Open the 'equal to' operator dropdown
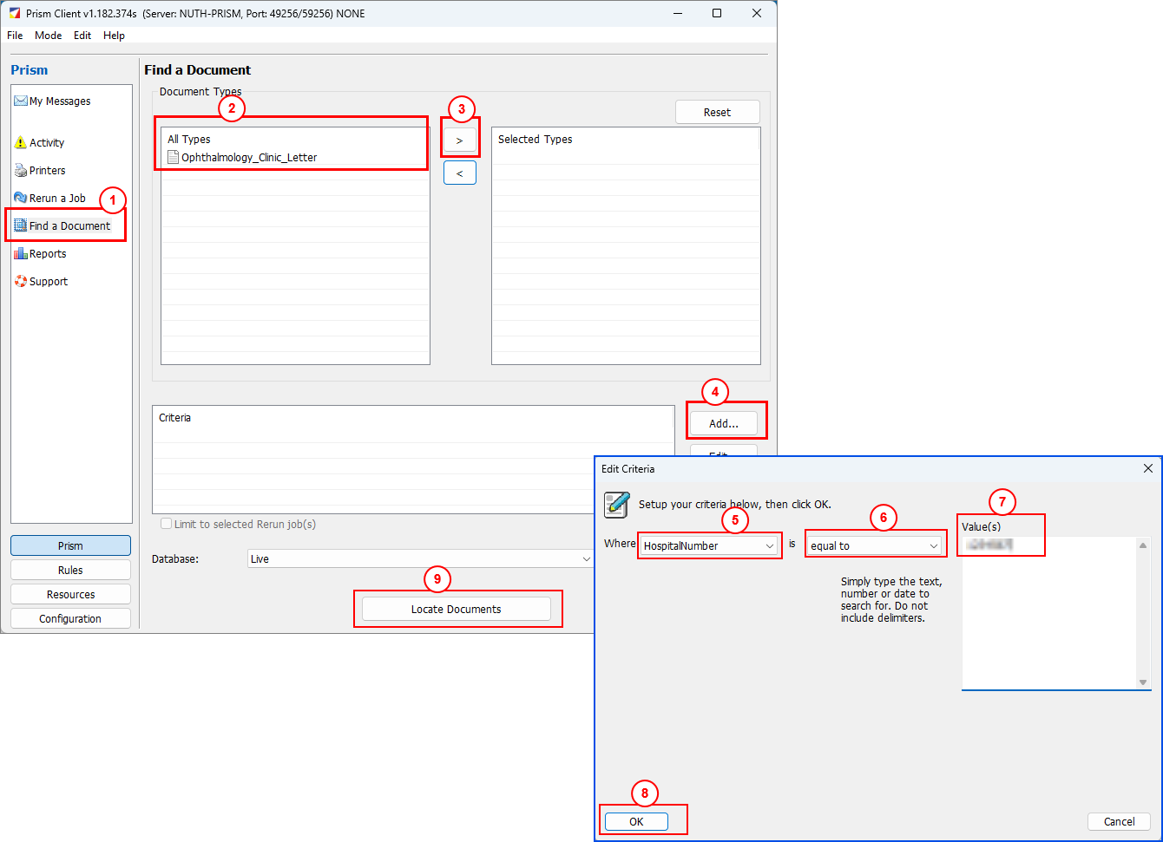The height and width of the screenshot is (842, 1163). (933, 546)
